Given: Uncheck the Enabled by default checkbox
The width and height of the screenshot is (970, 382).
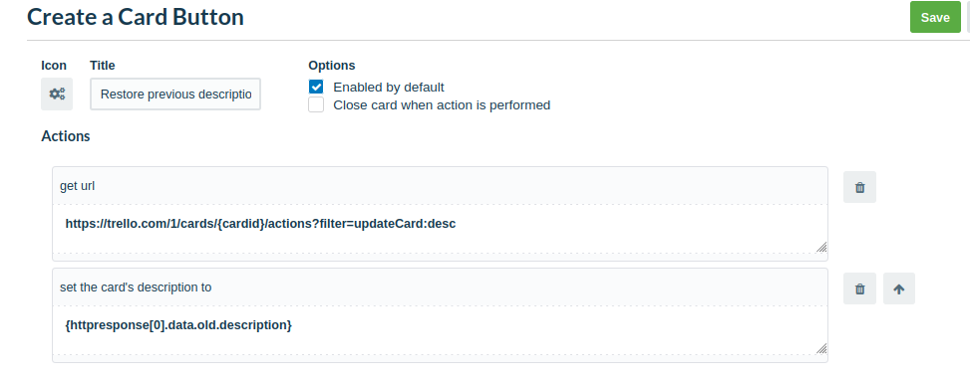Looking at the screenshot, I should coord(316,87).
